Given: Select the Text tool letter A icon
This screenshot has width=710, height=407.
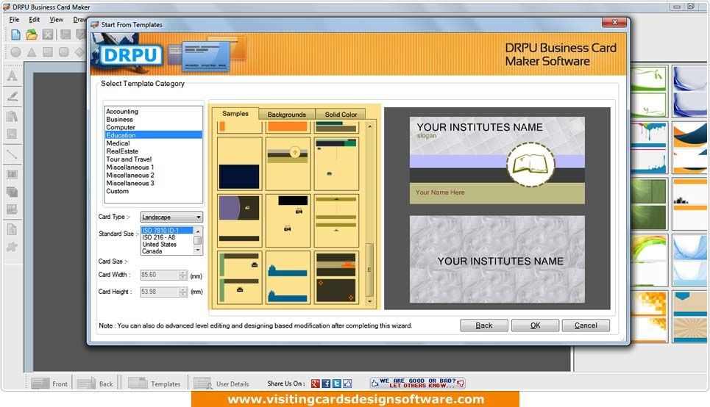Looking at the screenshot, I should [x=13, y=76].
